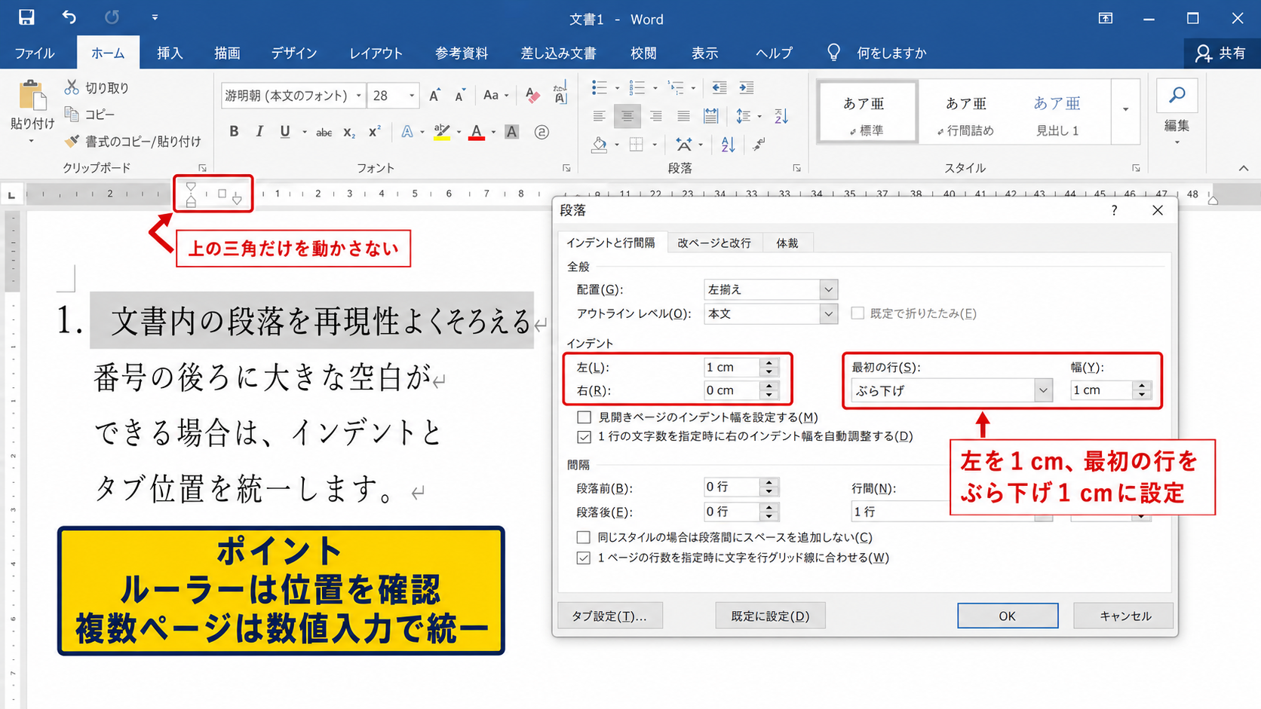Switch to the レイアウト ribbon tab
The height and width of the screenshot is (709, 1261).
(x=376, y=53)
